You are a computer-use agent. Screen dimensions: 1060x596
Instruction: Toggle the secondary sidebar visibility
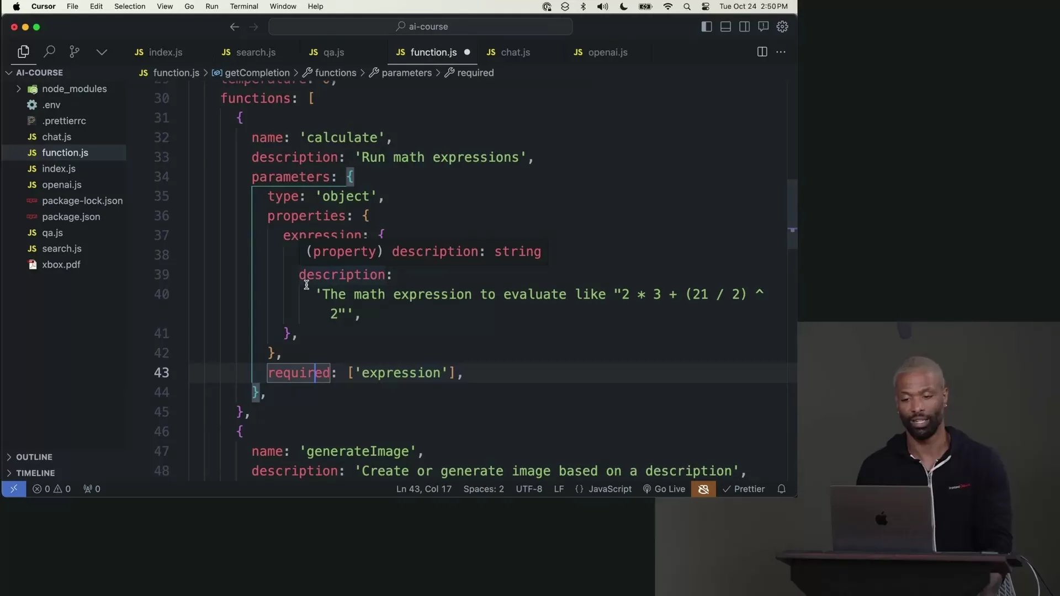(x=745, y=26)
